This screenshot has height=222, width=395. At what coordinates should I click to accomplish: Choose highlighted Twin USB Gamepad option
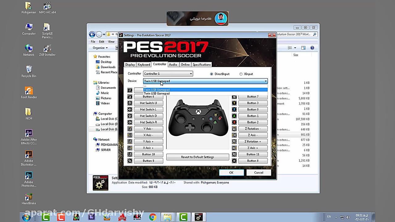pyautogui.click(x=205, y=90)
